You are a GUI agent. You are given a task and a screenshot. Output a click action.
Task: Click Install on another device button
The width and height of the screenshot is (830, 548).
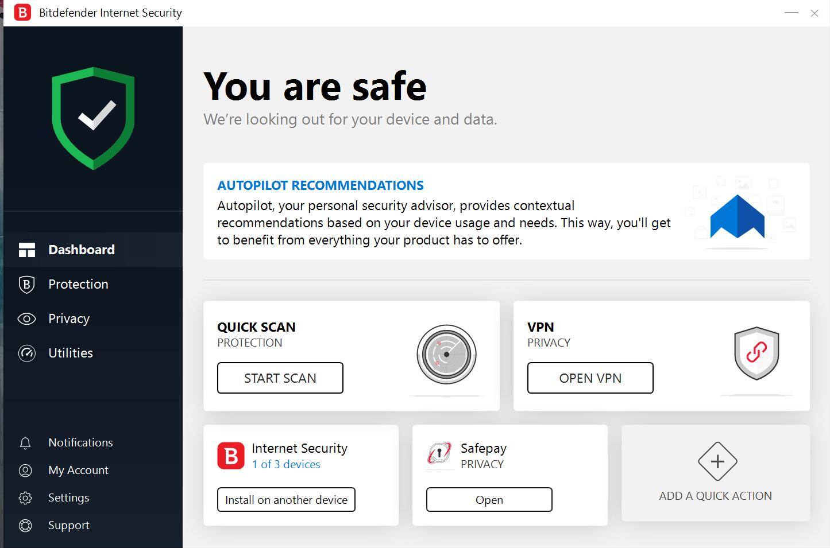286,500
